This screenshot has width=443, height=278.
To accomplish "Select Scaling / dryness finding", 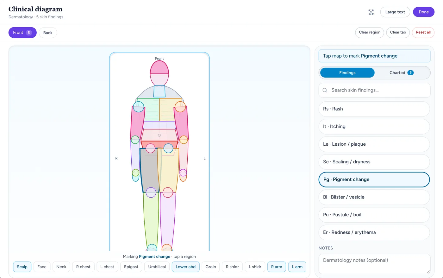I will [374, 162].
